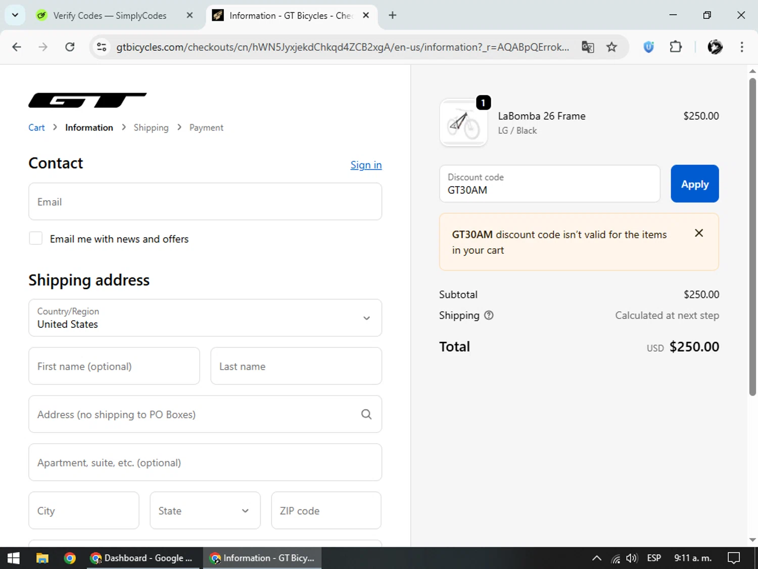The width and height of the screenshot is (758, 569).
Task: Select the Information - GT Bicycles tab
Action: (291, 16)
